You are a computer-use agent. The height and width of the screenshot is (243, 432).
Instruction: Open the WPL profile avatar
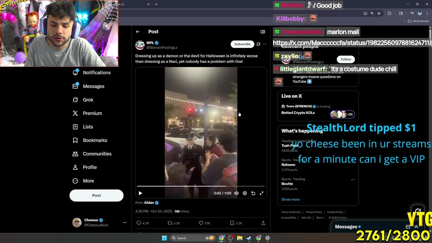140,45
